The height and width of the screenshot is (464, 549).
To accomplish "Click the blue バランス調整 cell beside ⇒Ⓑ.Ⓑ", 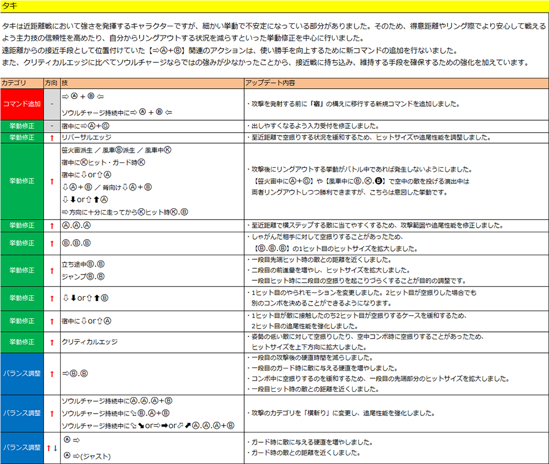I will (x=22, y=373).
